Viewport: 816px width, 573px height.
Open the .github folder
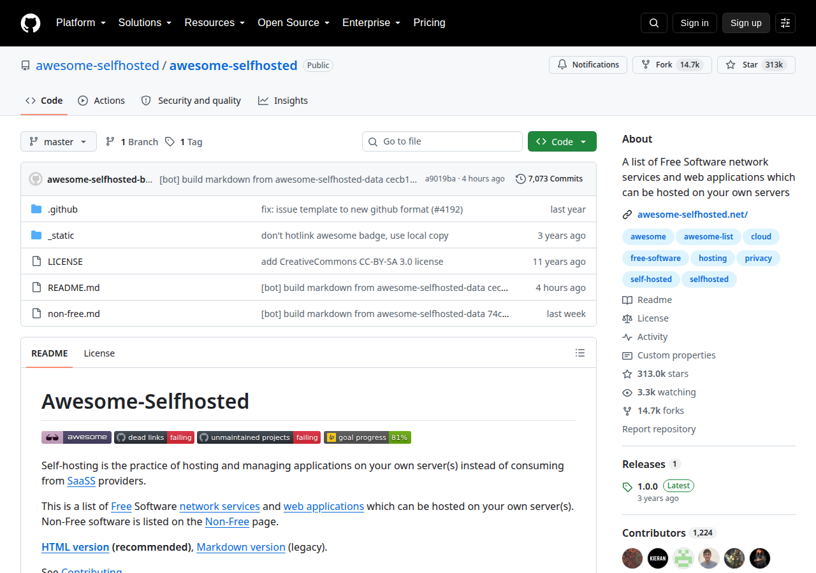62,209
